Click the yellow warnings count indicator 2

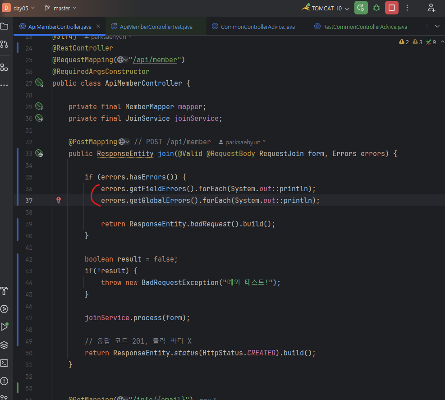pyautogui.click(x=404, y=42)
